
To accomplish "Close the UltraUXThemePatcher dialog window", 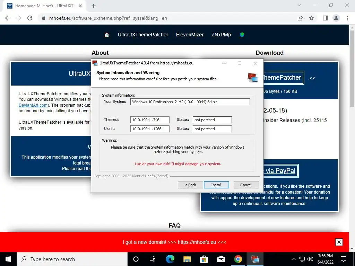I will click(256, 63).
